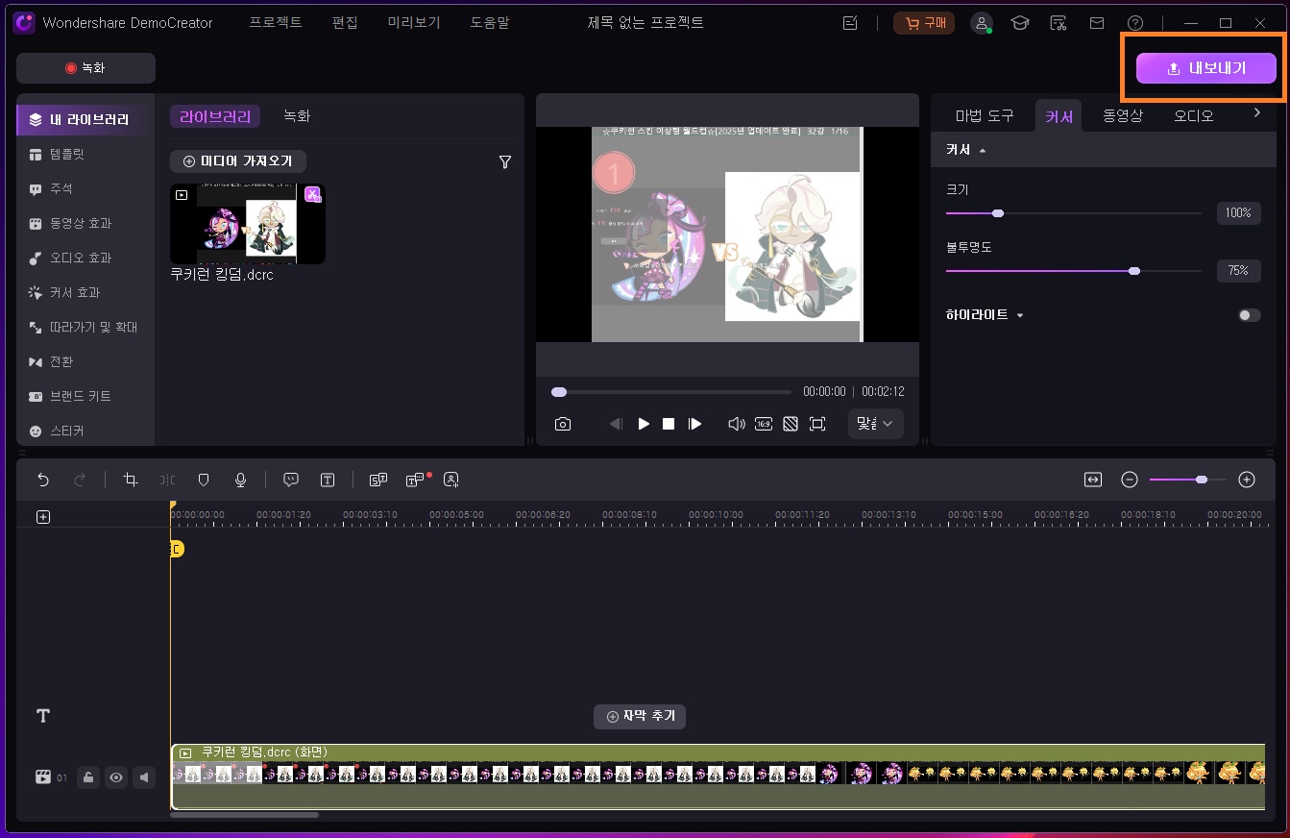Open the text-to-speech tool with red dot
This screenshot has height=838, width=1290.
coord(417,480)
